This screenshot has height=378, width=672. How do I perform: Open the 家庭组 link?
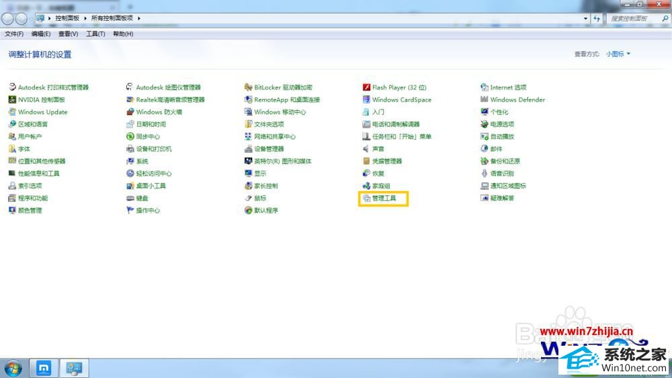381,186
